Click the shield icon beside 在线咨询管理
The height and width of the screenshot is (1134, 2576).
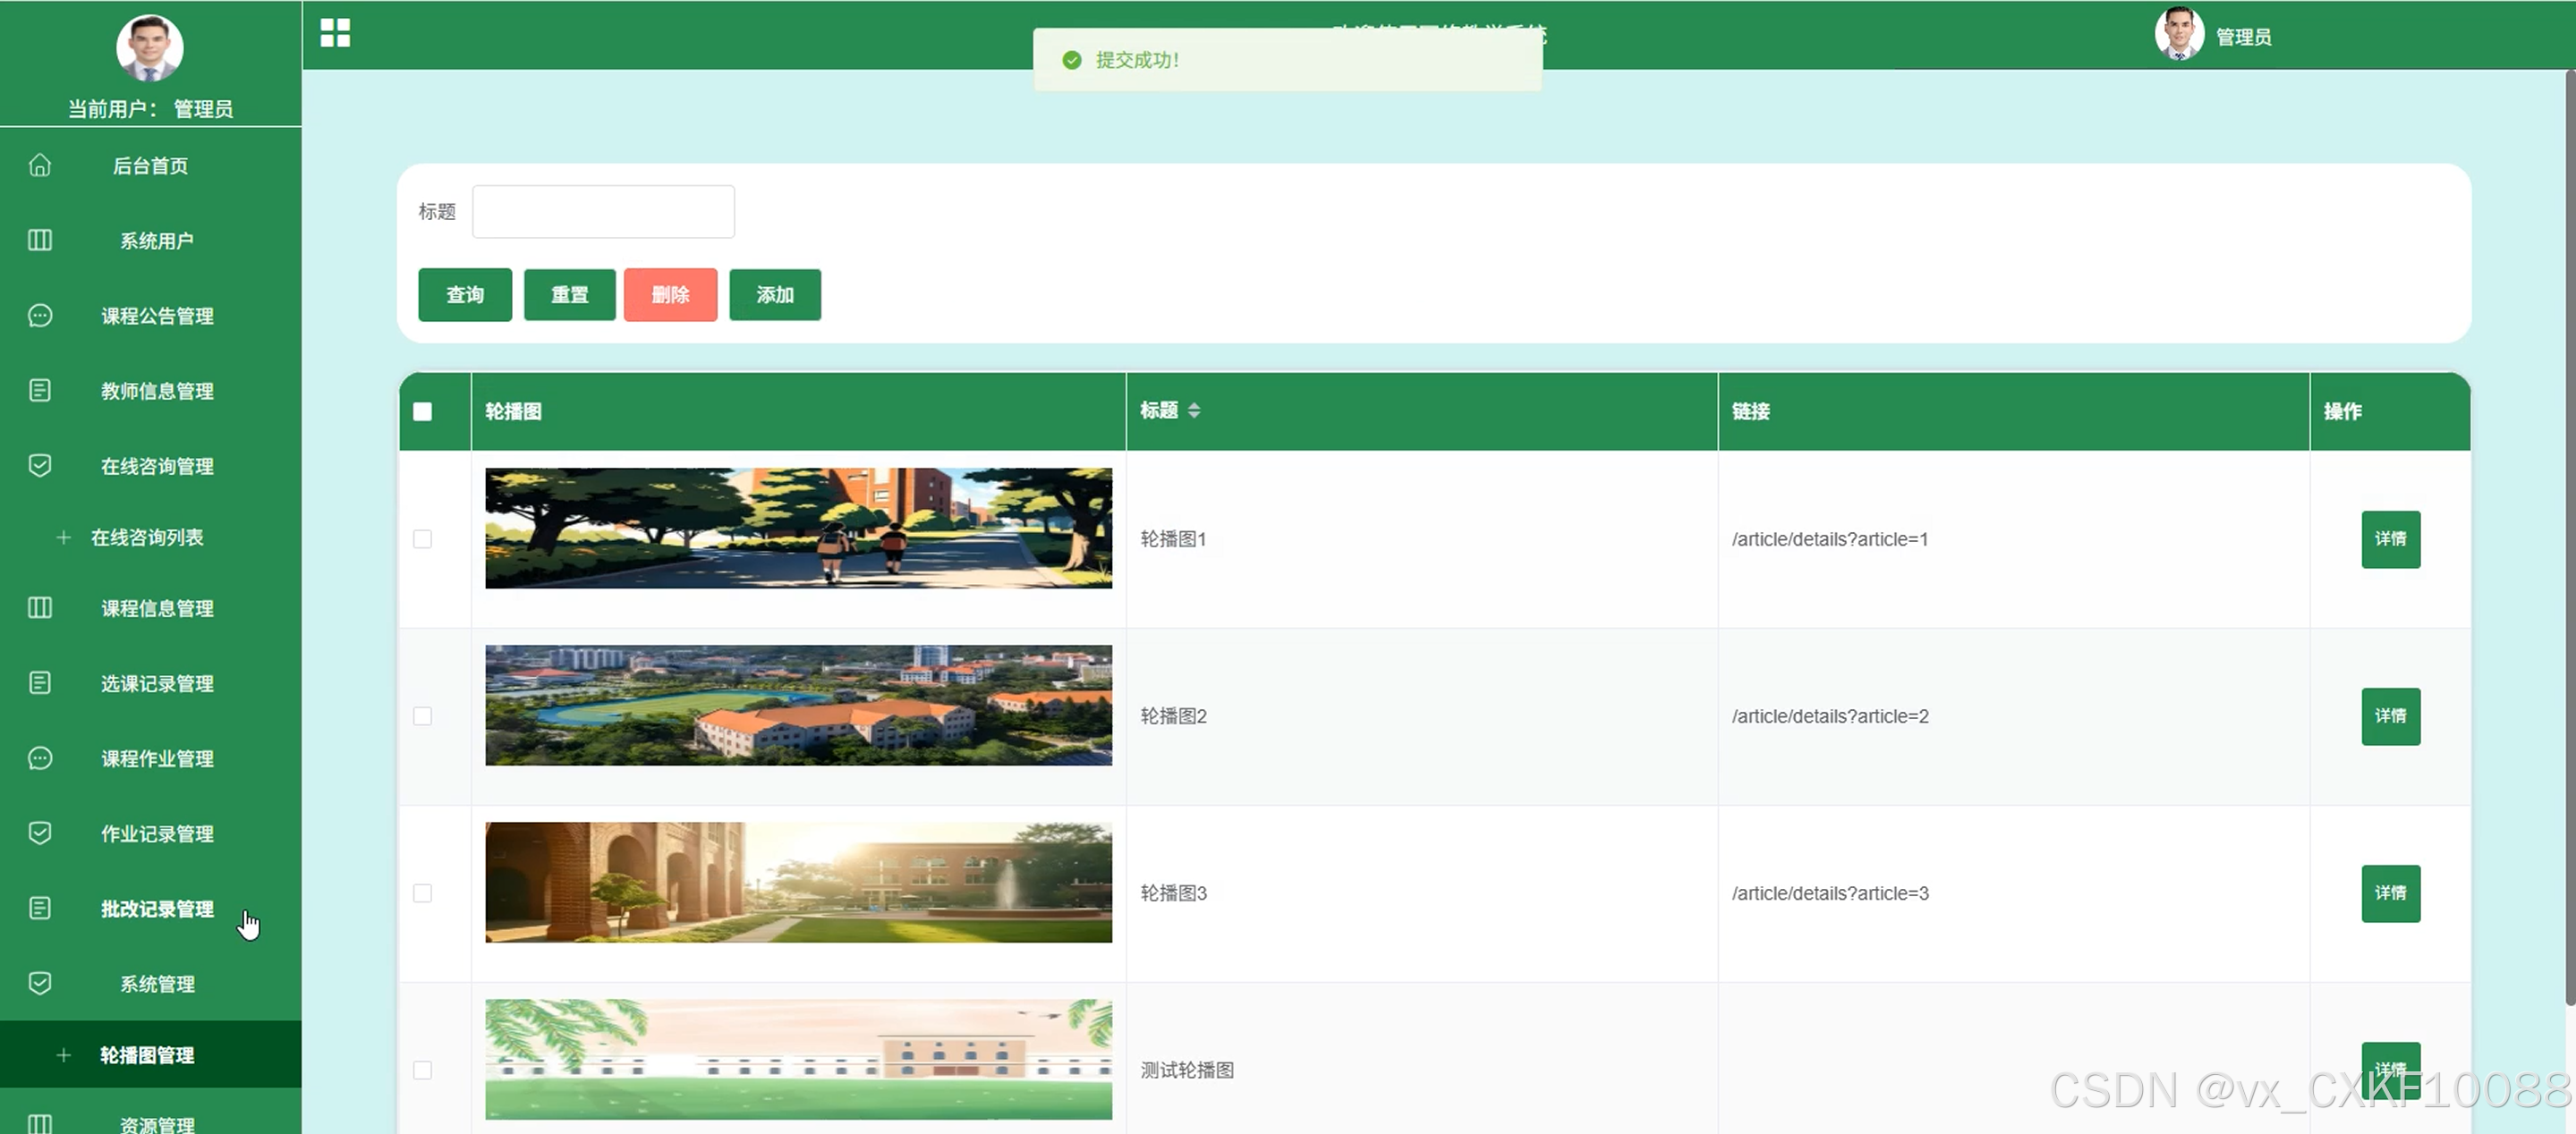[x=40, y=466]
